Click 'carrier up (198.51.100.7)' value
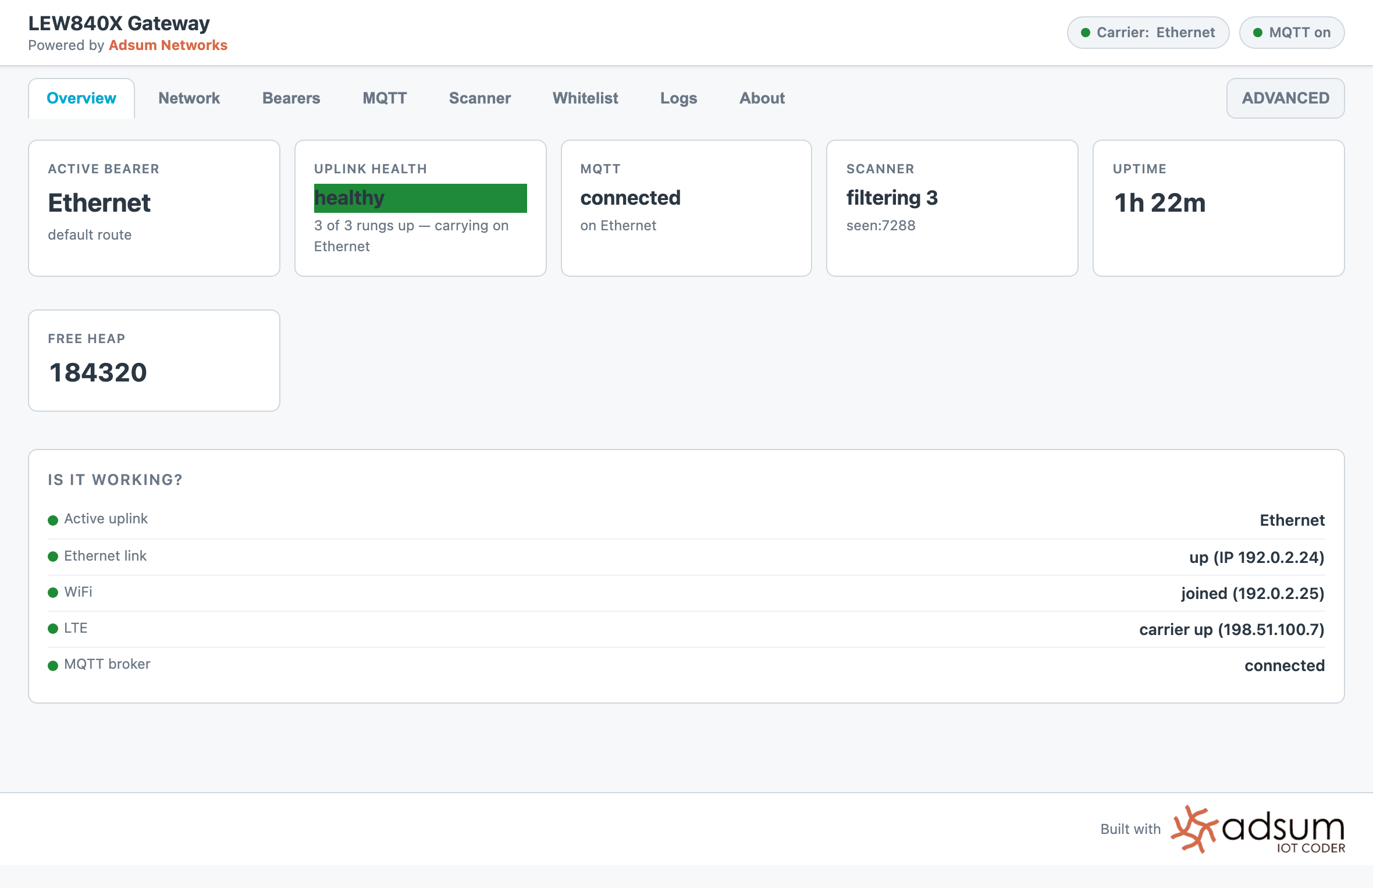This screenshot has width=1373, height=888. point(1232,630)
